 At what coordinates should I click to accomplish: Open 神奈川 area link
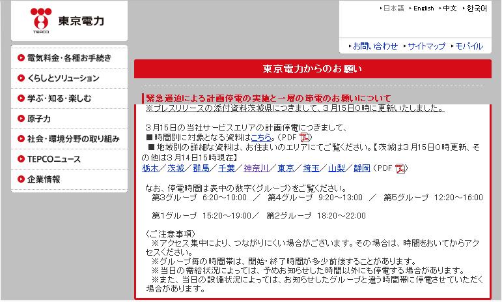click(256, 168)
